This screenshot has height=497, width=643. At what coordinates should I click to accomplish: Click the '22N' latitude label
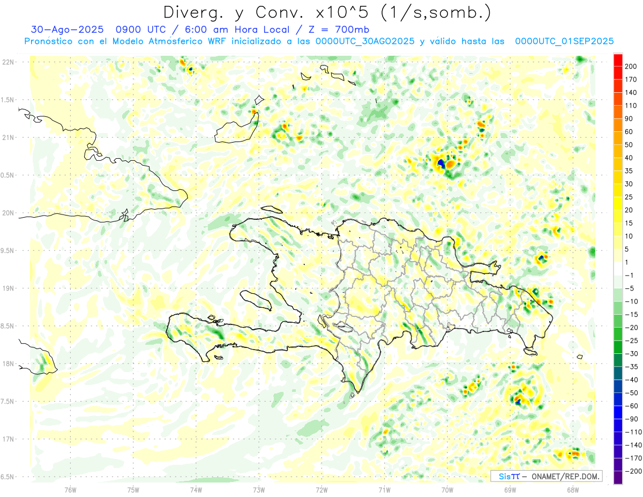[x=8, y=62]
